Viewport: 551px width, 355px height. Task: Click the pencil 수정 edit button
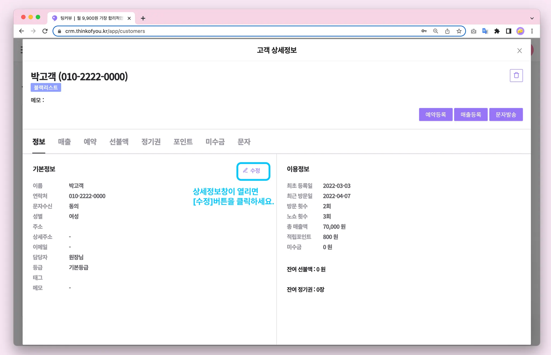(x=253, y=171)
